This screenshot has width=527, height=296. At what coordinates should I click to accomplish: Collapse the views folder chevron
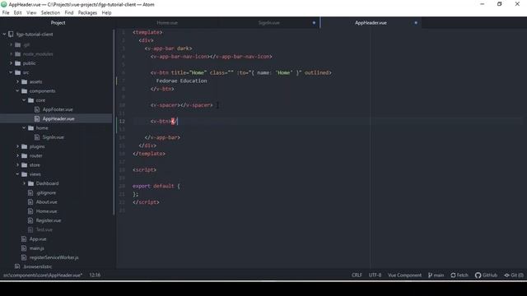[x=17, y=174]
